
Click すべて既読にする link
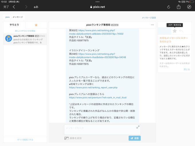click(25, 140)
